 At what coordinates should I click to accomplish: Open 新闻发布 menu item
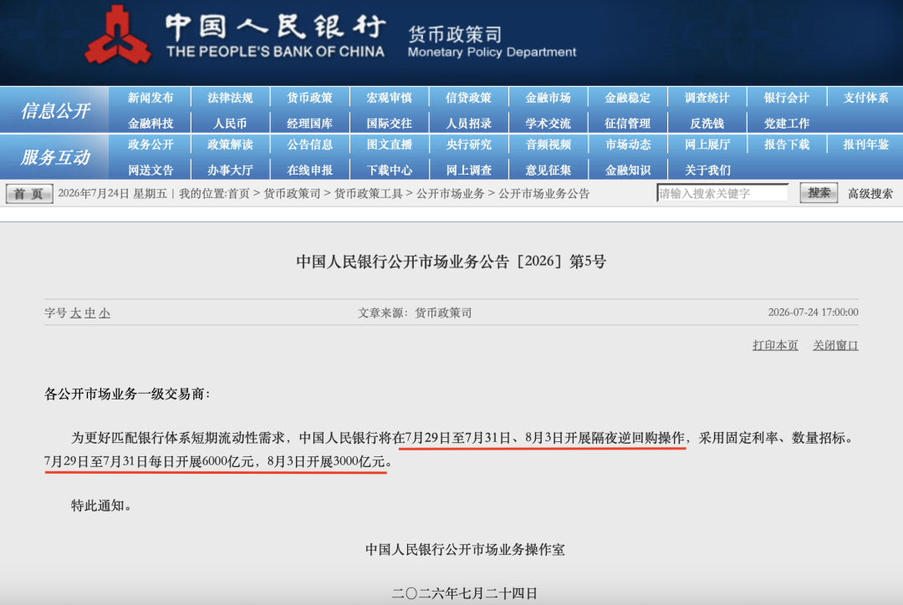click(x=150, y=98)
